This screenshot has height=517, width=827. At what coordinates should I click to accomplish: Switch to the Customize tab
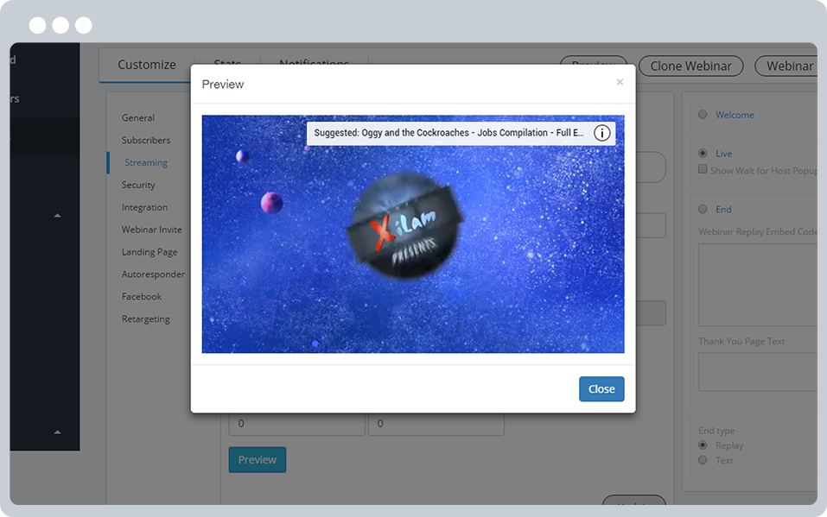[x=147, y=65]
